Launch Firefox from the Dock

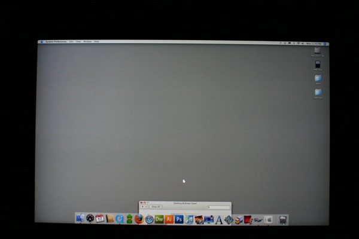[x=139, y=219]
